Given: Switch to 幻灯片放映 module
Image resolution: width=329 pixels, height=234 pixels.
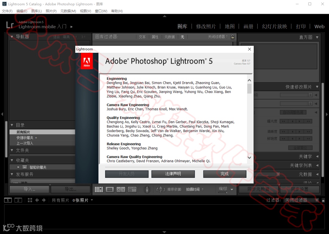Looking at the screenshot, I should (x=274, y=27).
